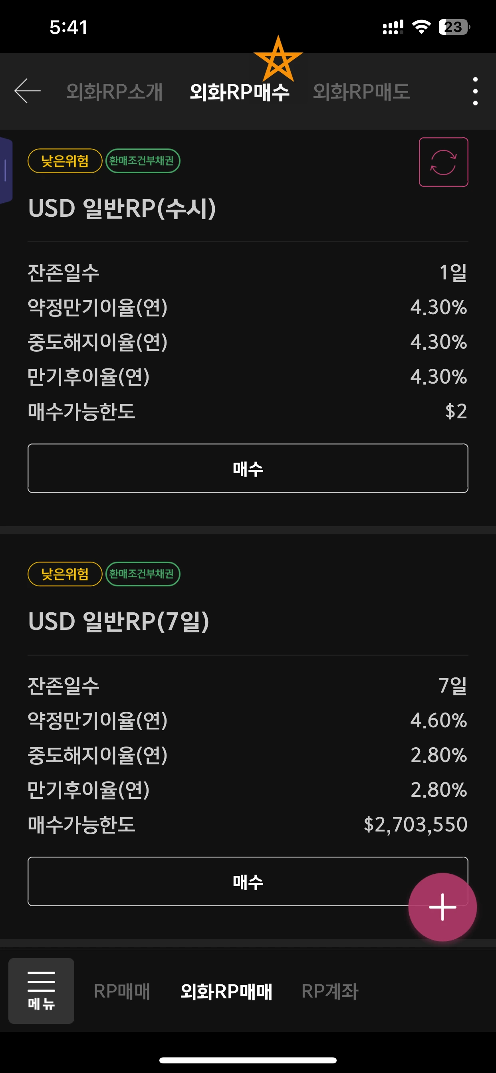The height and width of the screenshot is (1073, 496).
Task: Pull out the left edge side handle
Action: pyautogui.click(x=6, y=170)
